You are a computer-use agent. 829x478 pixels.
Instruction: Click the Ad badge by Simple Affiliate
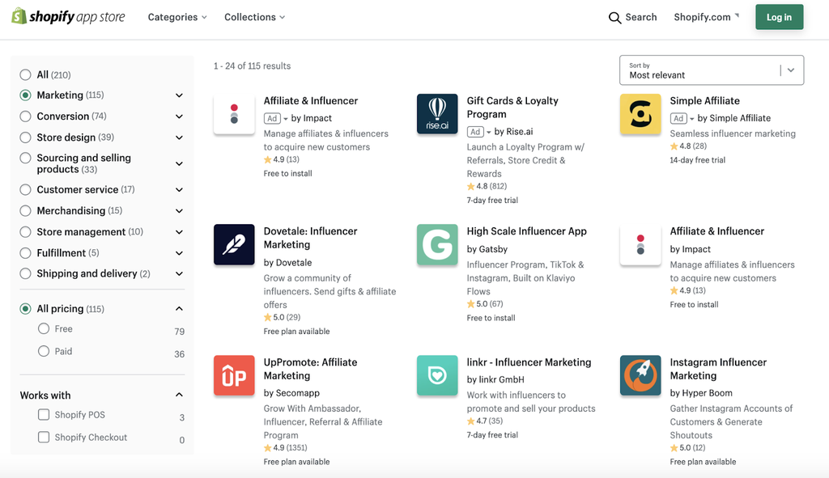coord(678,118)
